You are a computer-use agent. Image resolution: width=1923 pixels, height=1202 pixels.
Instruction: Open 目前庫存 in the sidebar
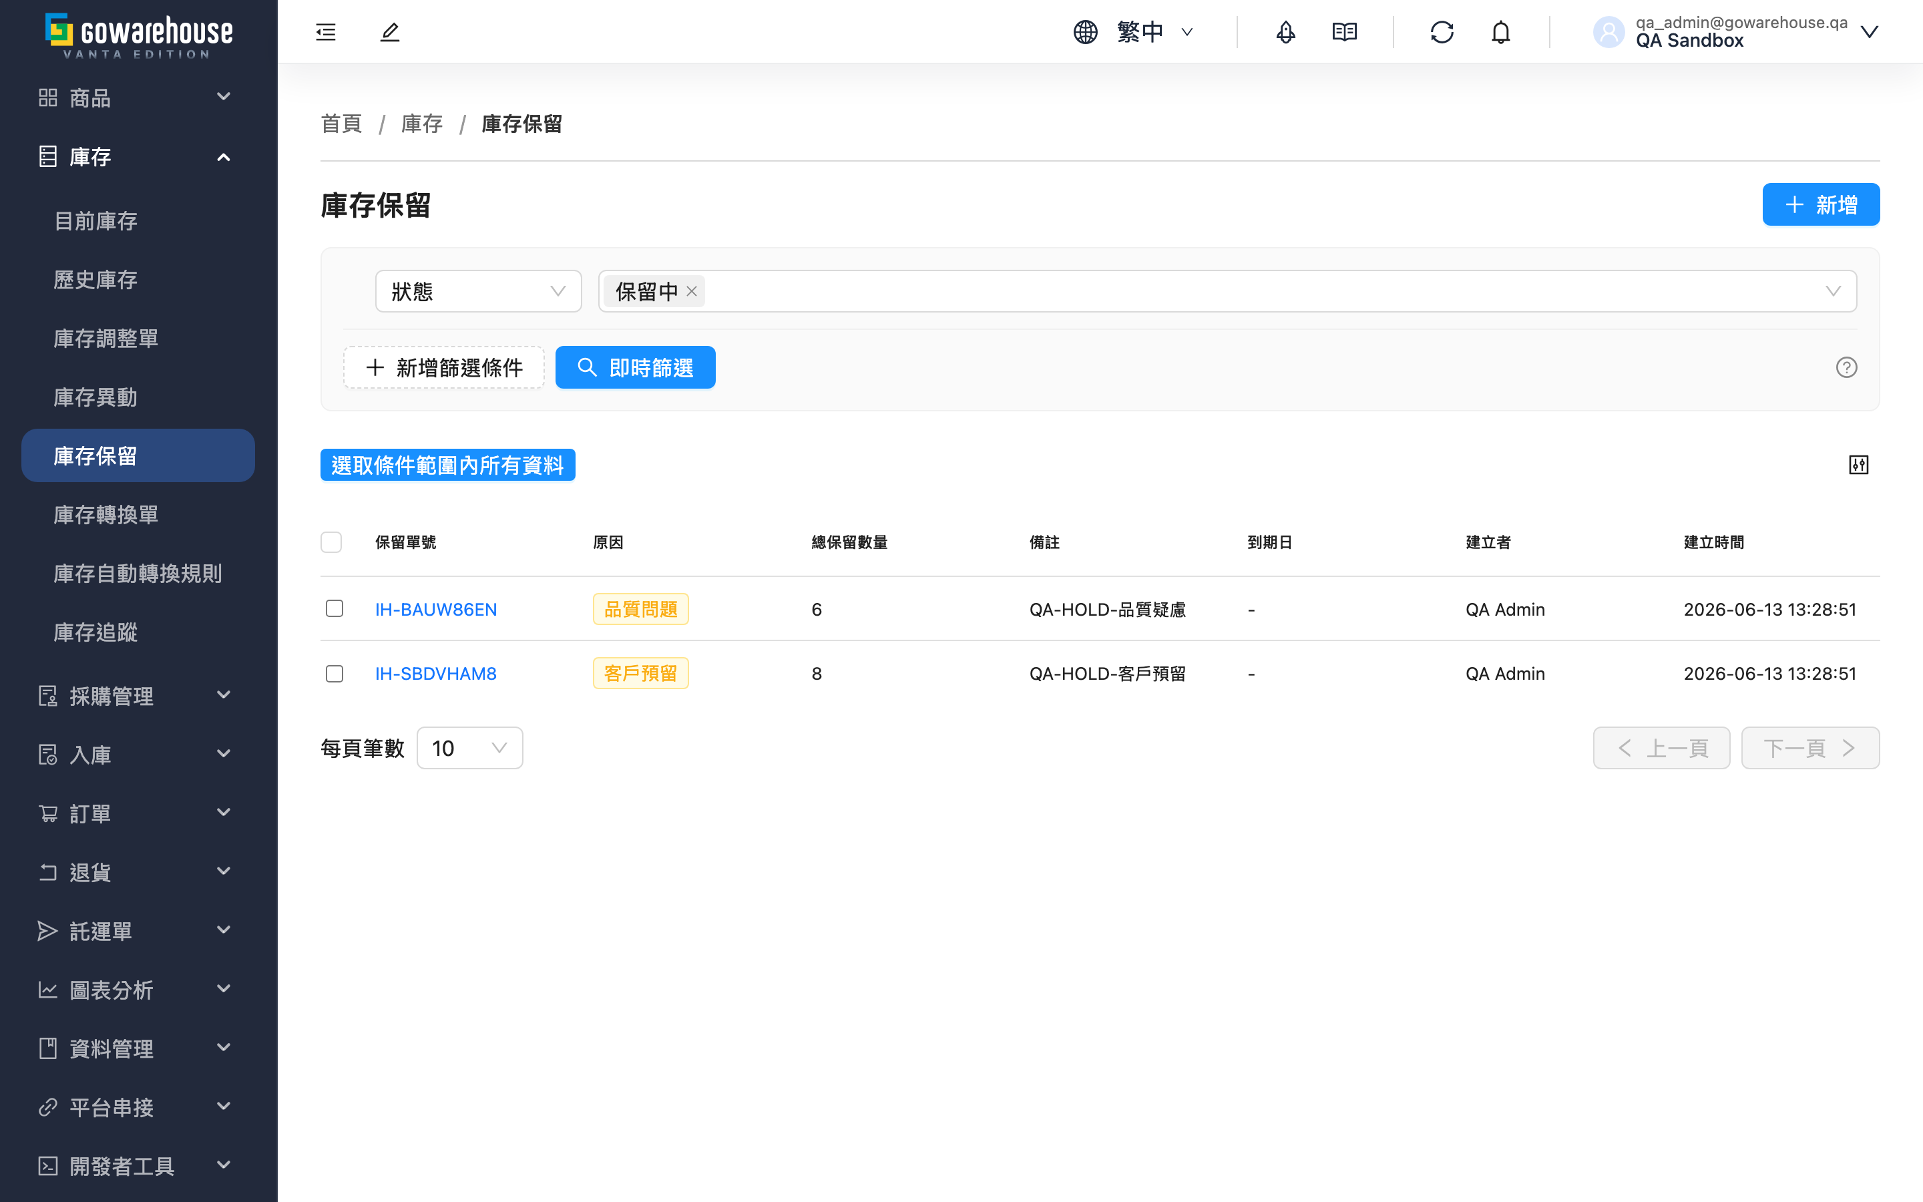click(x=95, y=221)
